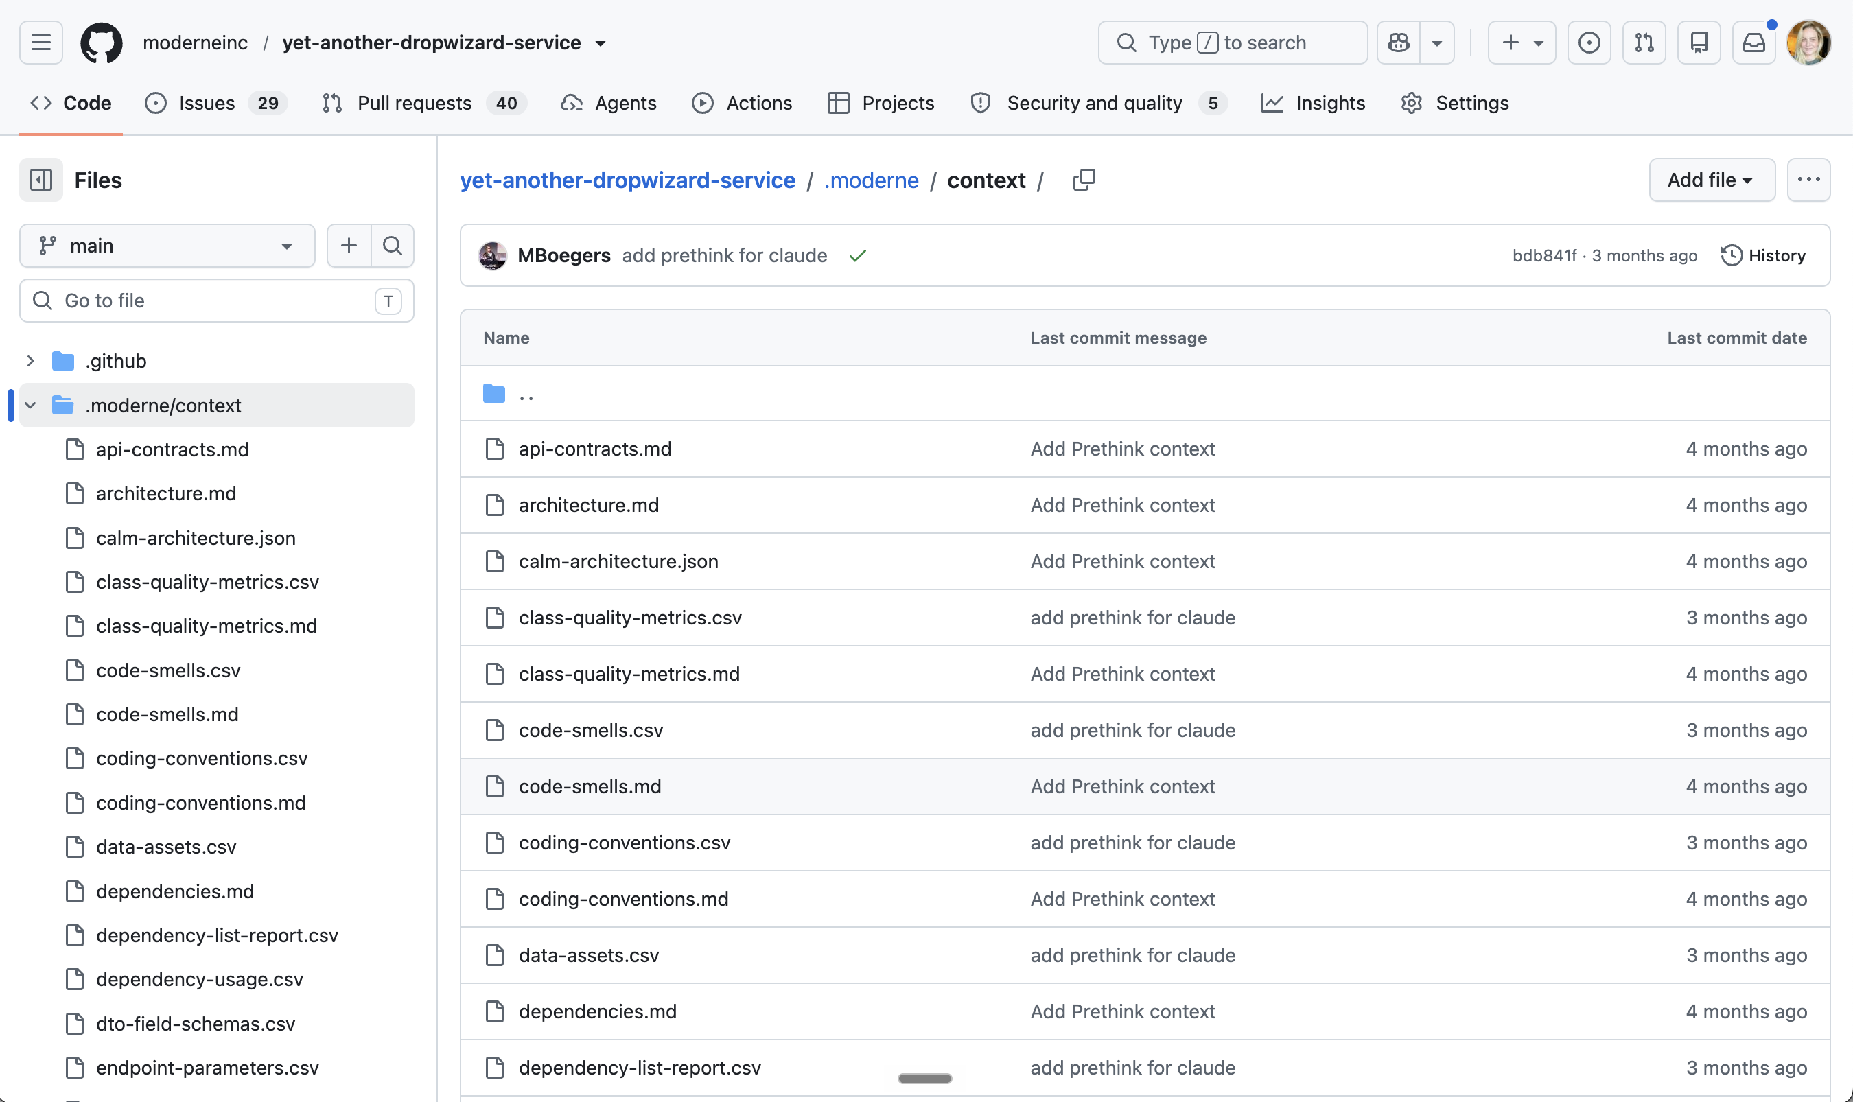Open the issues shortcut icon in header
Screen dimensions: 1853x1102
pyautogui.click(x=1589, y=43)
